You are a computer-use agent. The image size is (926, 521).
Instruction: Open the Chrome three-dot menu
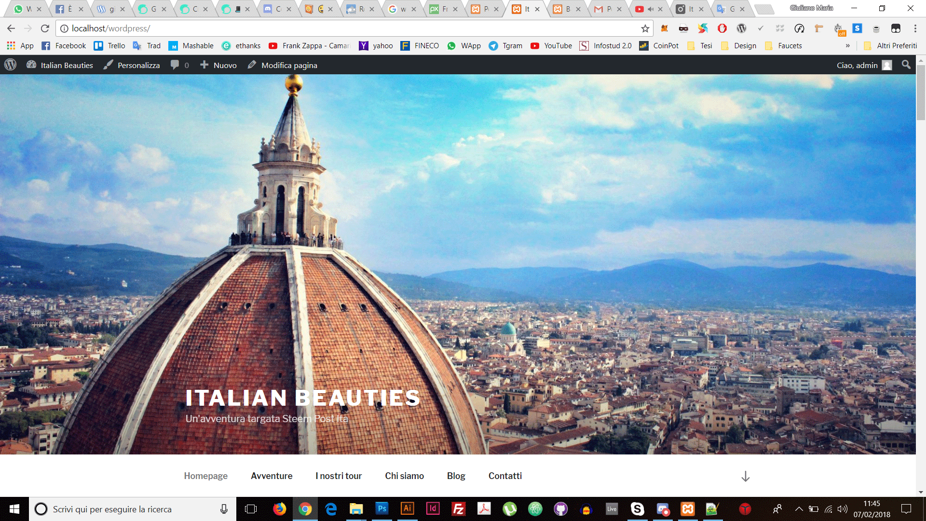click(x=915, y=28)
